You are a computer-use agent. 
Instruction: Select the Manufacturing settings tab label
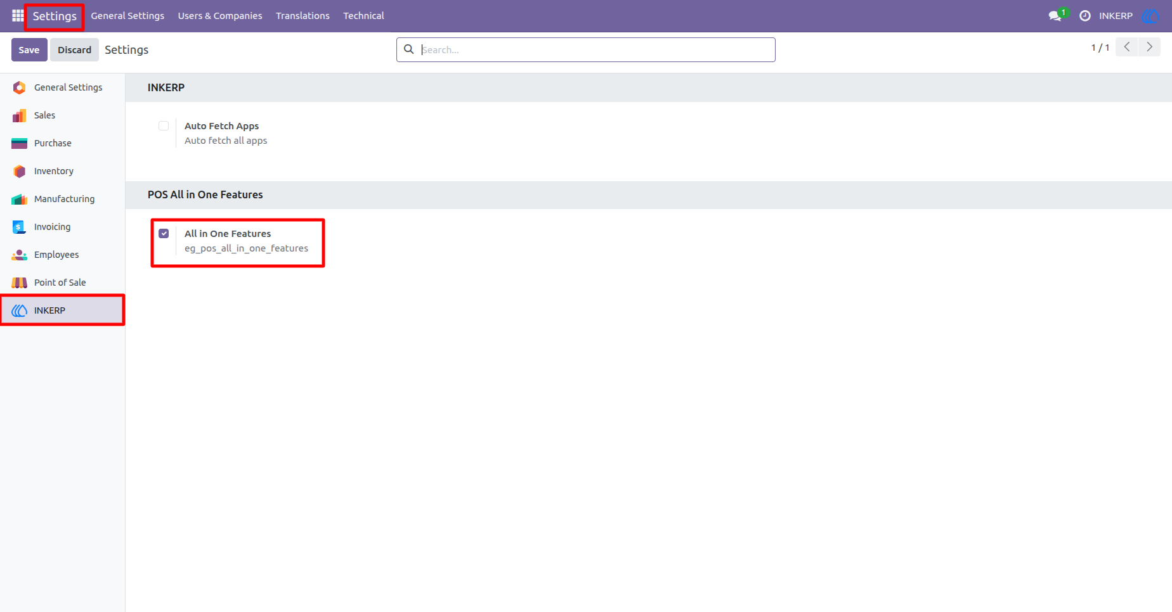click(x=64, y=199)
